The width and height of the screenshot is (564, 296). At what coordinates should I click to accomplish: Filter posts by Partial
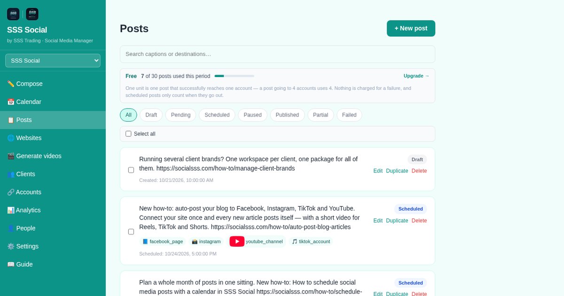click(321, 115)
